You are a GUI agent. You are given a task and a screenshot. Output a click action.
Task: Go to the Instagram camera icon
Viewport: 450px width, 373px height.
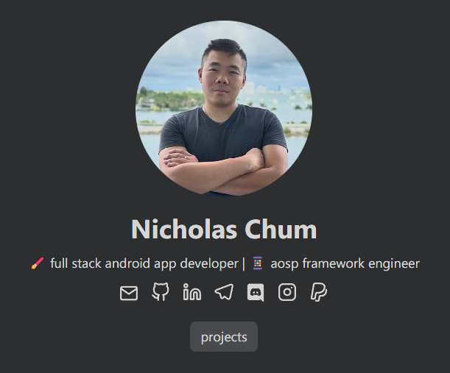[x=287, y=292]
